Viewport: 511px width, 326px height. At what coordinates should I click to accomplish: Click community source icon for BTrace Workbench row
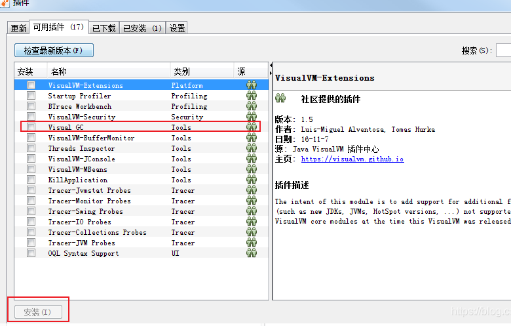252,106
